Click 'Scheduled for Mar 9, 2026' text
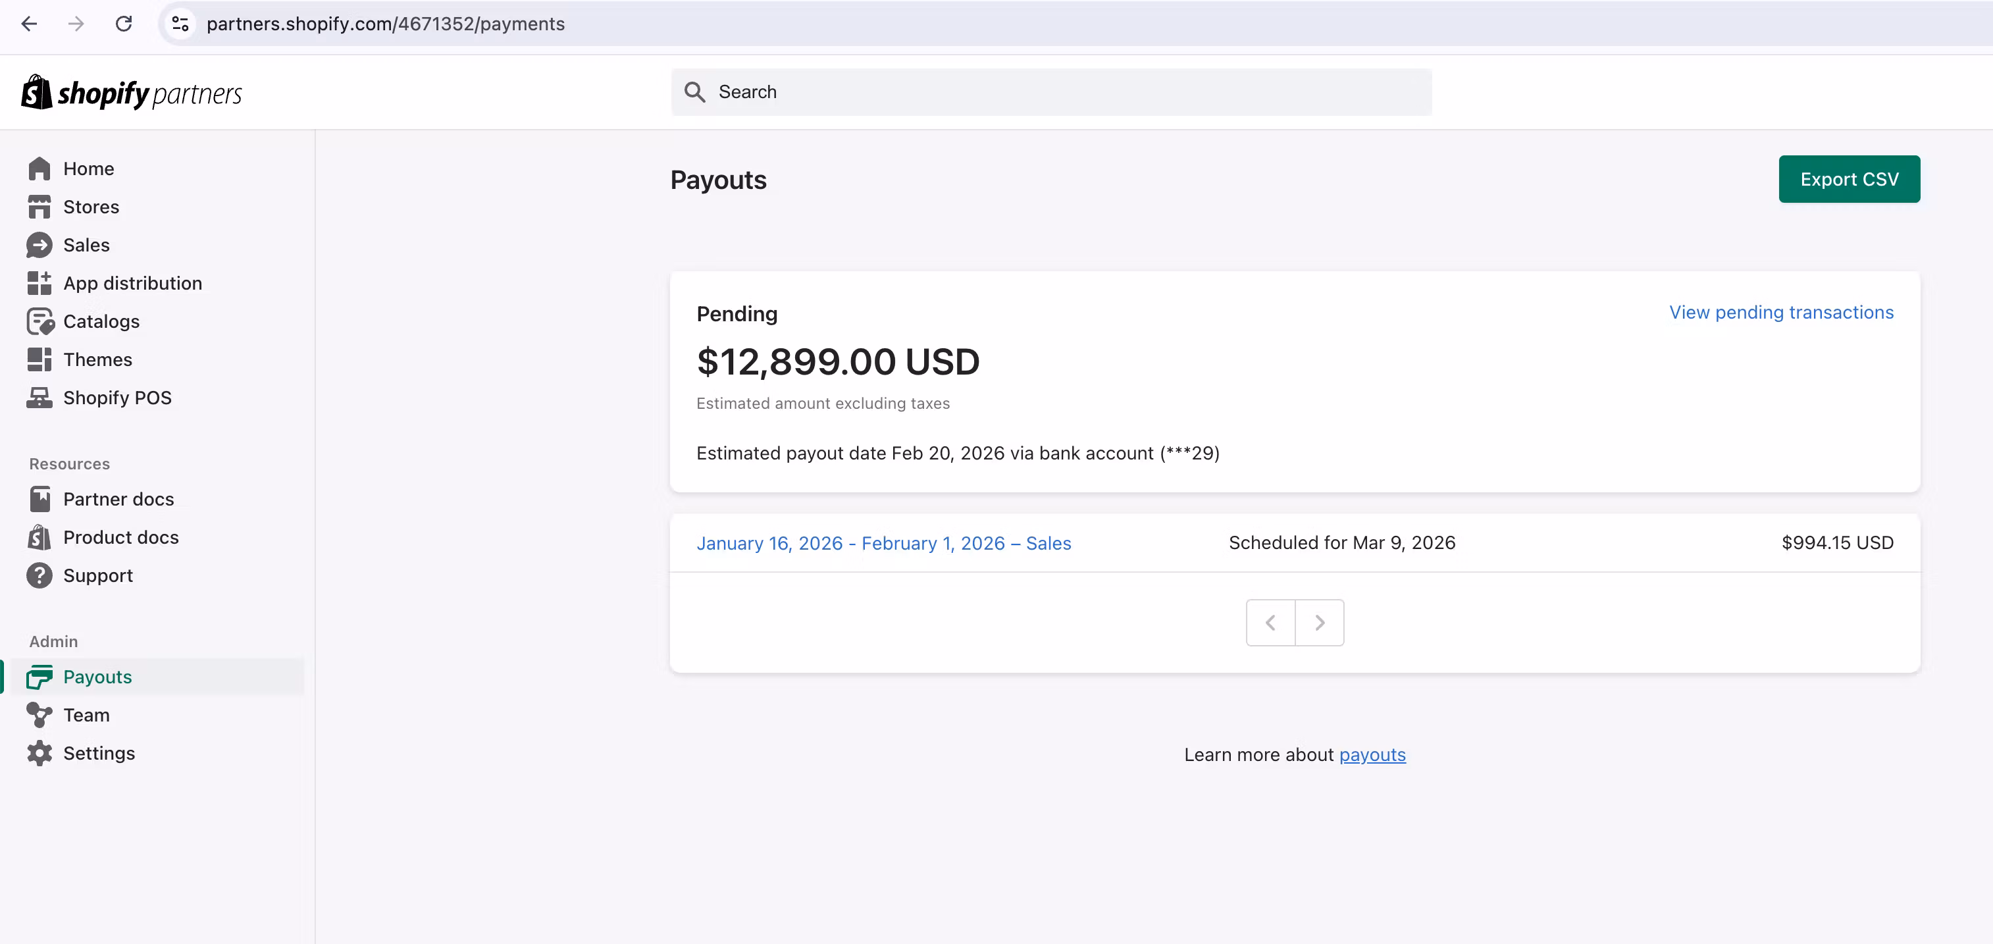This screenshot has width=1993, height=944. point(1342,543)
